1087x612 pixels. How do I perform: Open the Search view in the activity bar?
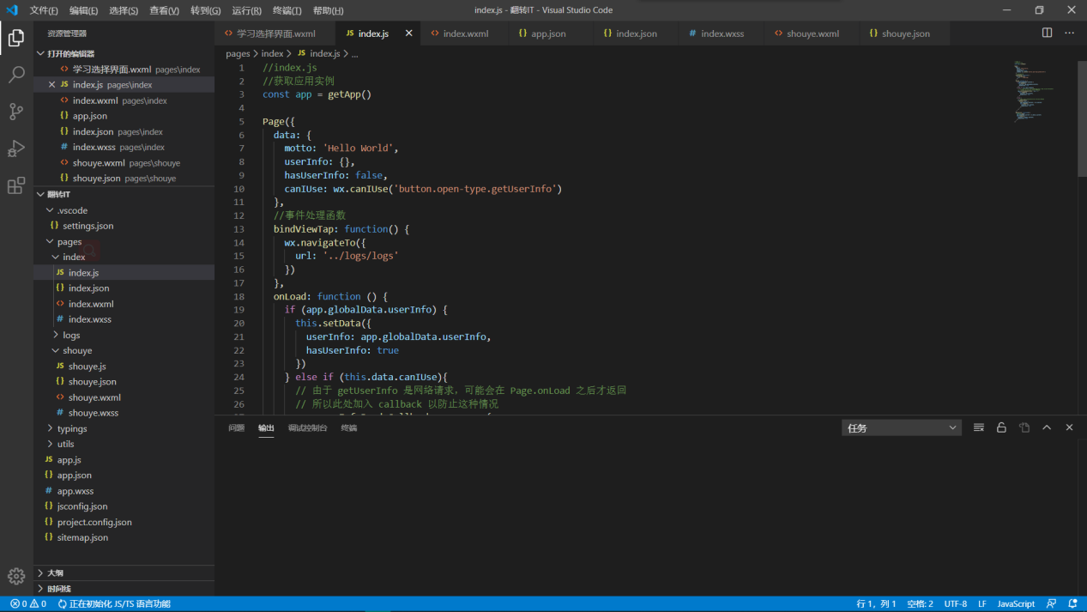[16, 75]
